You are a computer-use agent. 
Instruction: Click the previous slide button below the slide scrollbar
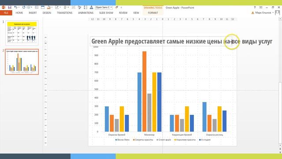pos(280,149)
